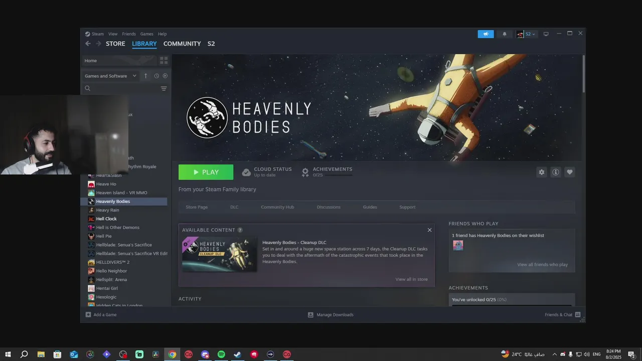Go to the COMMUNITY tab
Viewport: 642px width, 361px height.
tap(182, 44)
